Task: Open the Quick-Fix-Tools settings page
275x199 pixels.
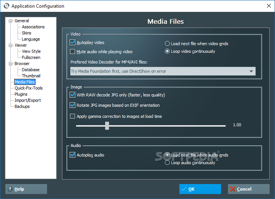Action: [29, 88]
